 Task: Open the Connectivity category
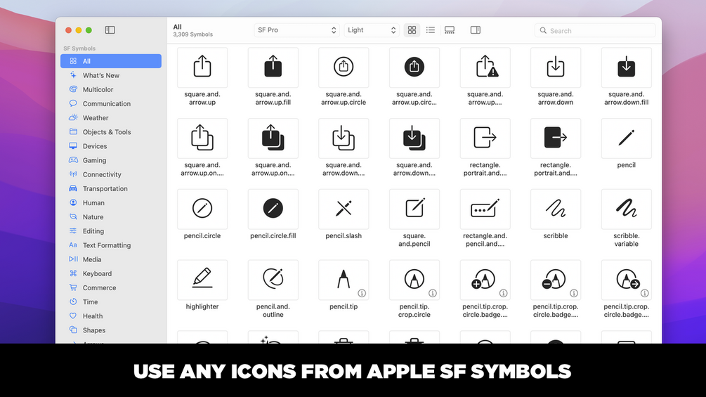(x=111, y=175)
